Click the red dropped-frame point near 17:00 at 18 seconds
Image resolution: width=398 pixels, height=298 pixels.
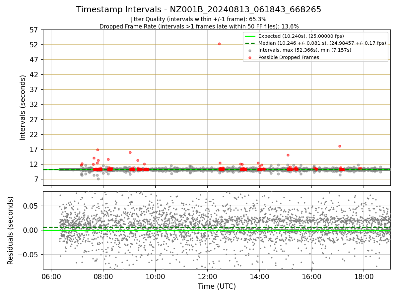pyautogui.click(x=340, y=146)
